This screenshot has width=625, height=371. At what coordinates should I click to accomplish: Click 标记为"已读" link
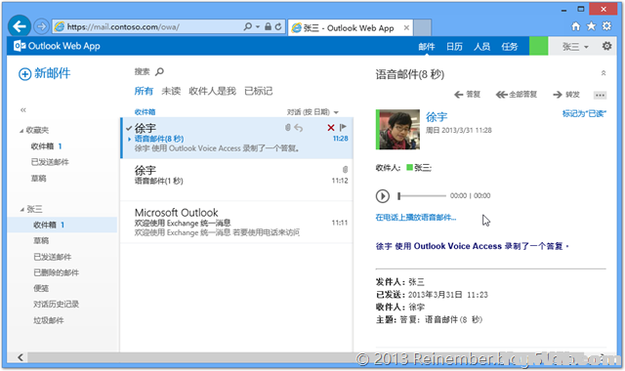point(584,113)
